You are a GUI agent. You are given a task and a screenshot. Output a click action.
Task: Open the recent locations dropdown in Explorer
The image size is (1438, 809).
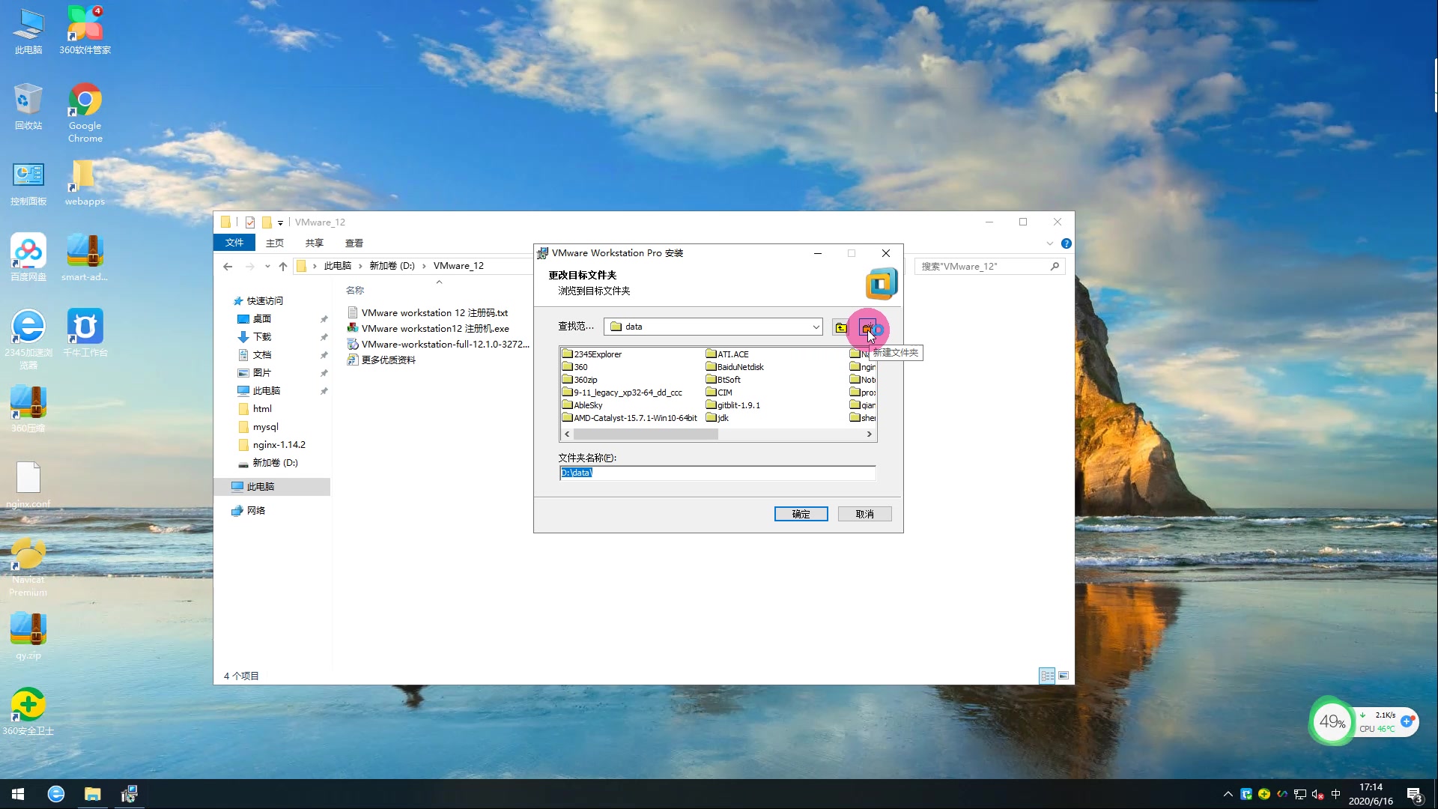[267, 267]
